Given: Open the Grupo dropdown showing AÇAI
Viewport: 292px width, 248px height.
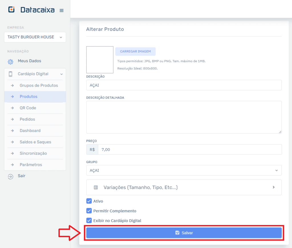Looking at the screenshot, I should coord(184,170).
